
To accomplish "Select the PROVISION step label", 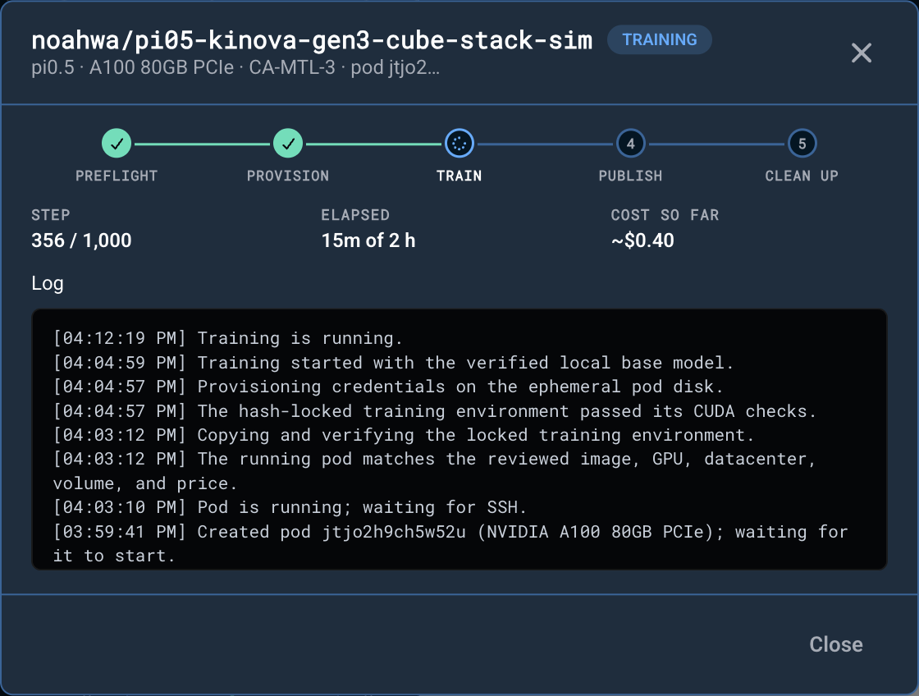I will pos(288,176).
